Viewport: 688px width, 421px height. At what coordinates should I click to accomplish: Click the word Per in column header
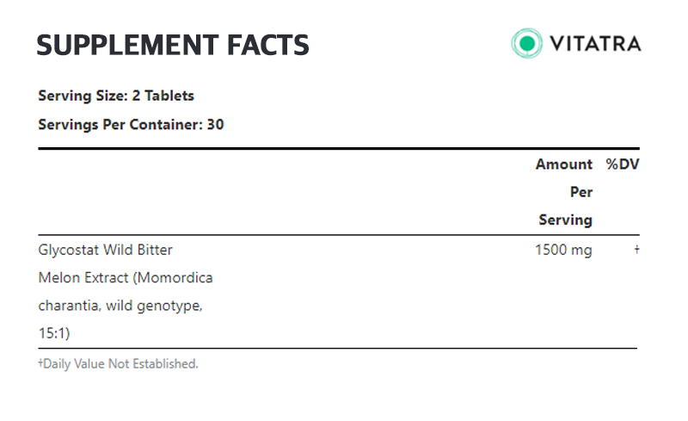(x=581, y=192)
